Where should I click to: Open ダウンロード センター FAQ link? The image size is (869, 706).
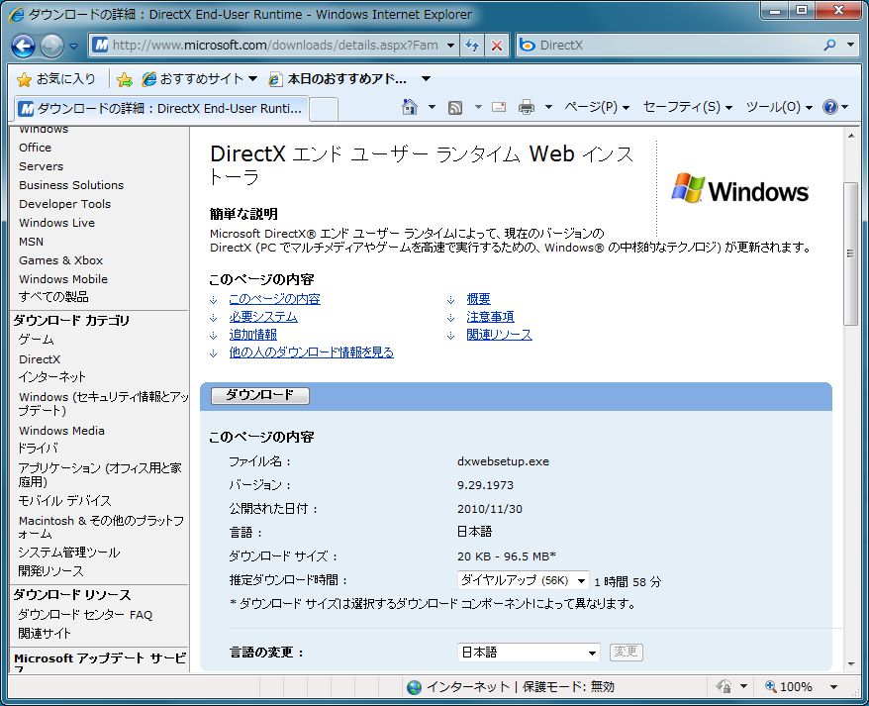tap(85, 615)
